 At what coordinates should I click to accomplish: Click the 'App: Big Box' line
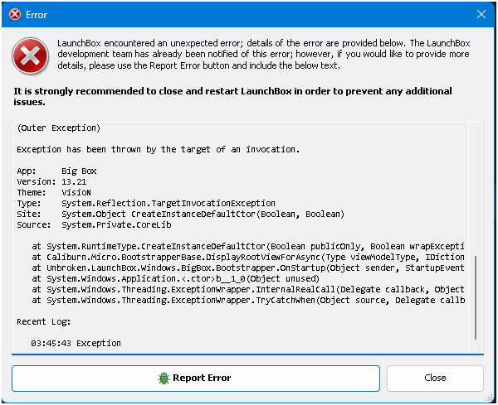point(56,171)
